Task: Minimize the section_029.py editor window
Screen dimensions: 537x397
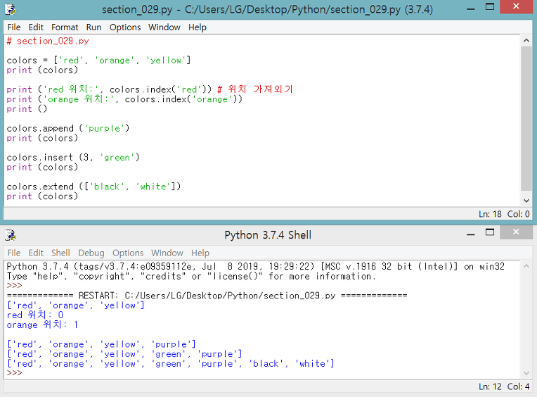Action: pyautogui.click(x=471, y=8)
